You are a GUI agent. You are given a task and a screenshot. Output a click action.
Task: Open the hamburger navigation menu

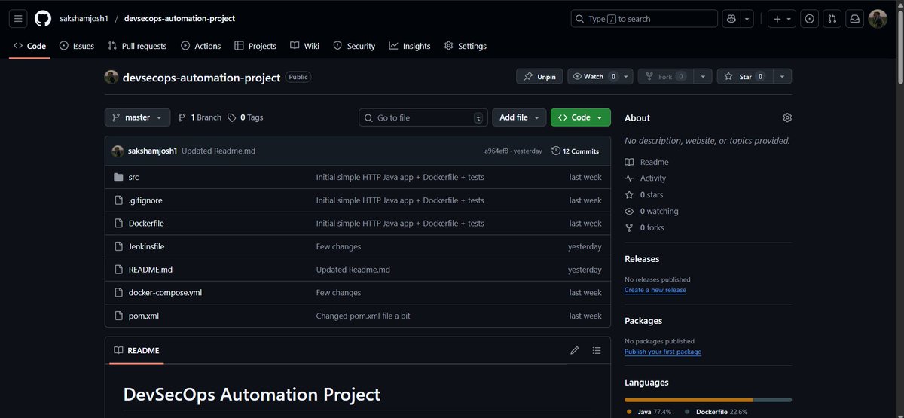[19, 19]
